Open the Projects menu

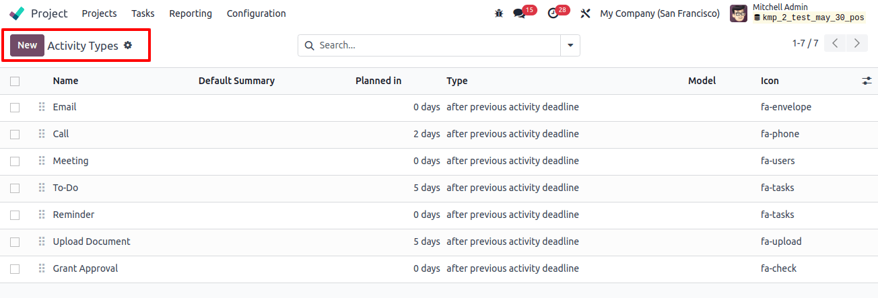[x=99, y=13]
